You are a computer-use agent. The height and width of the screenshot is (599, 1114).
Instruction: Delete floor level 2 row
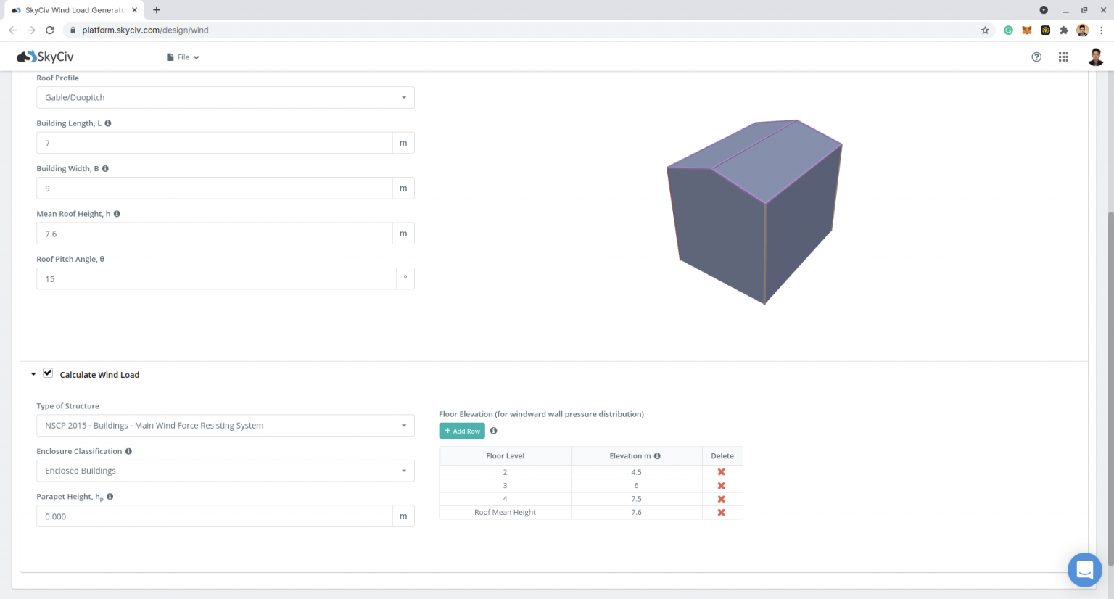(x=722, y=472)
